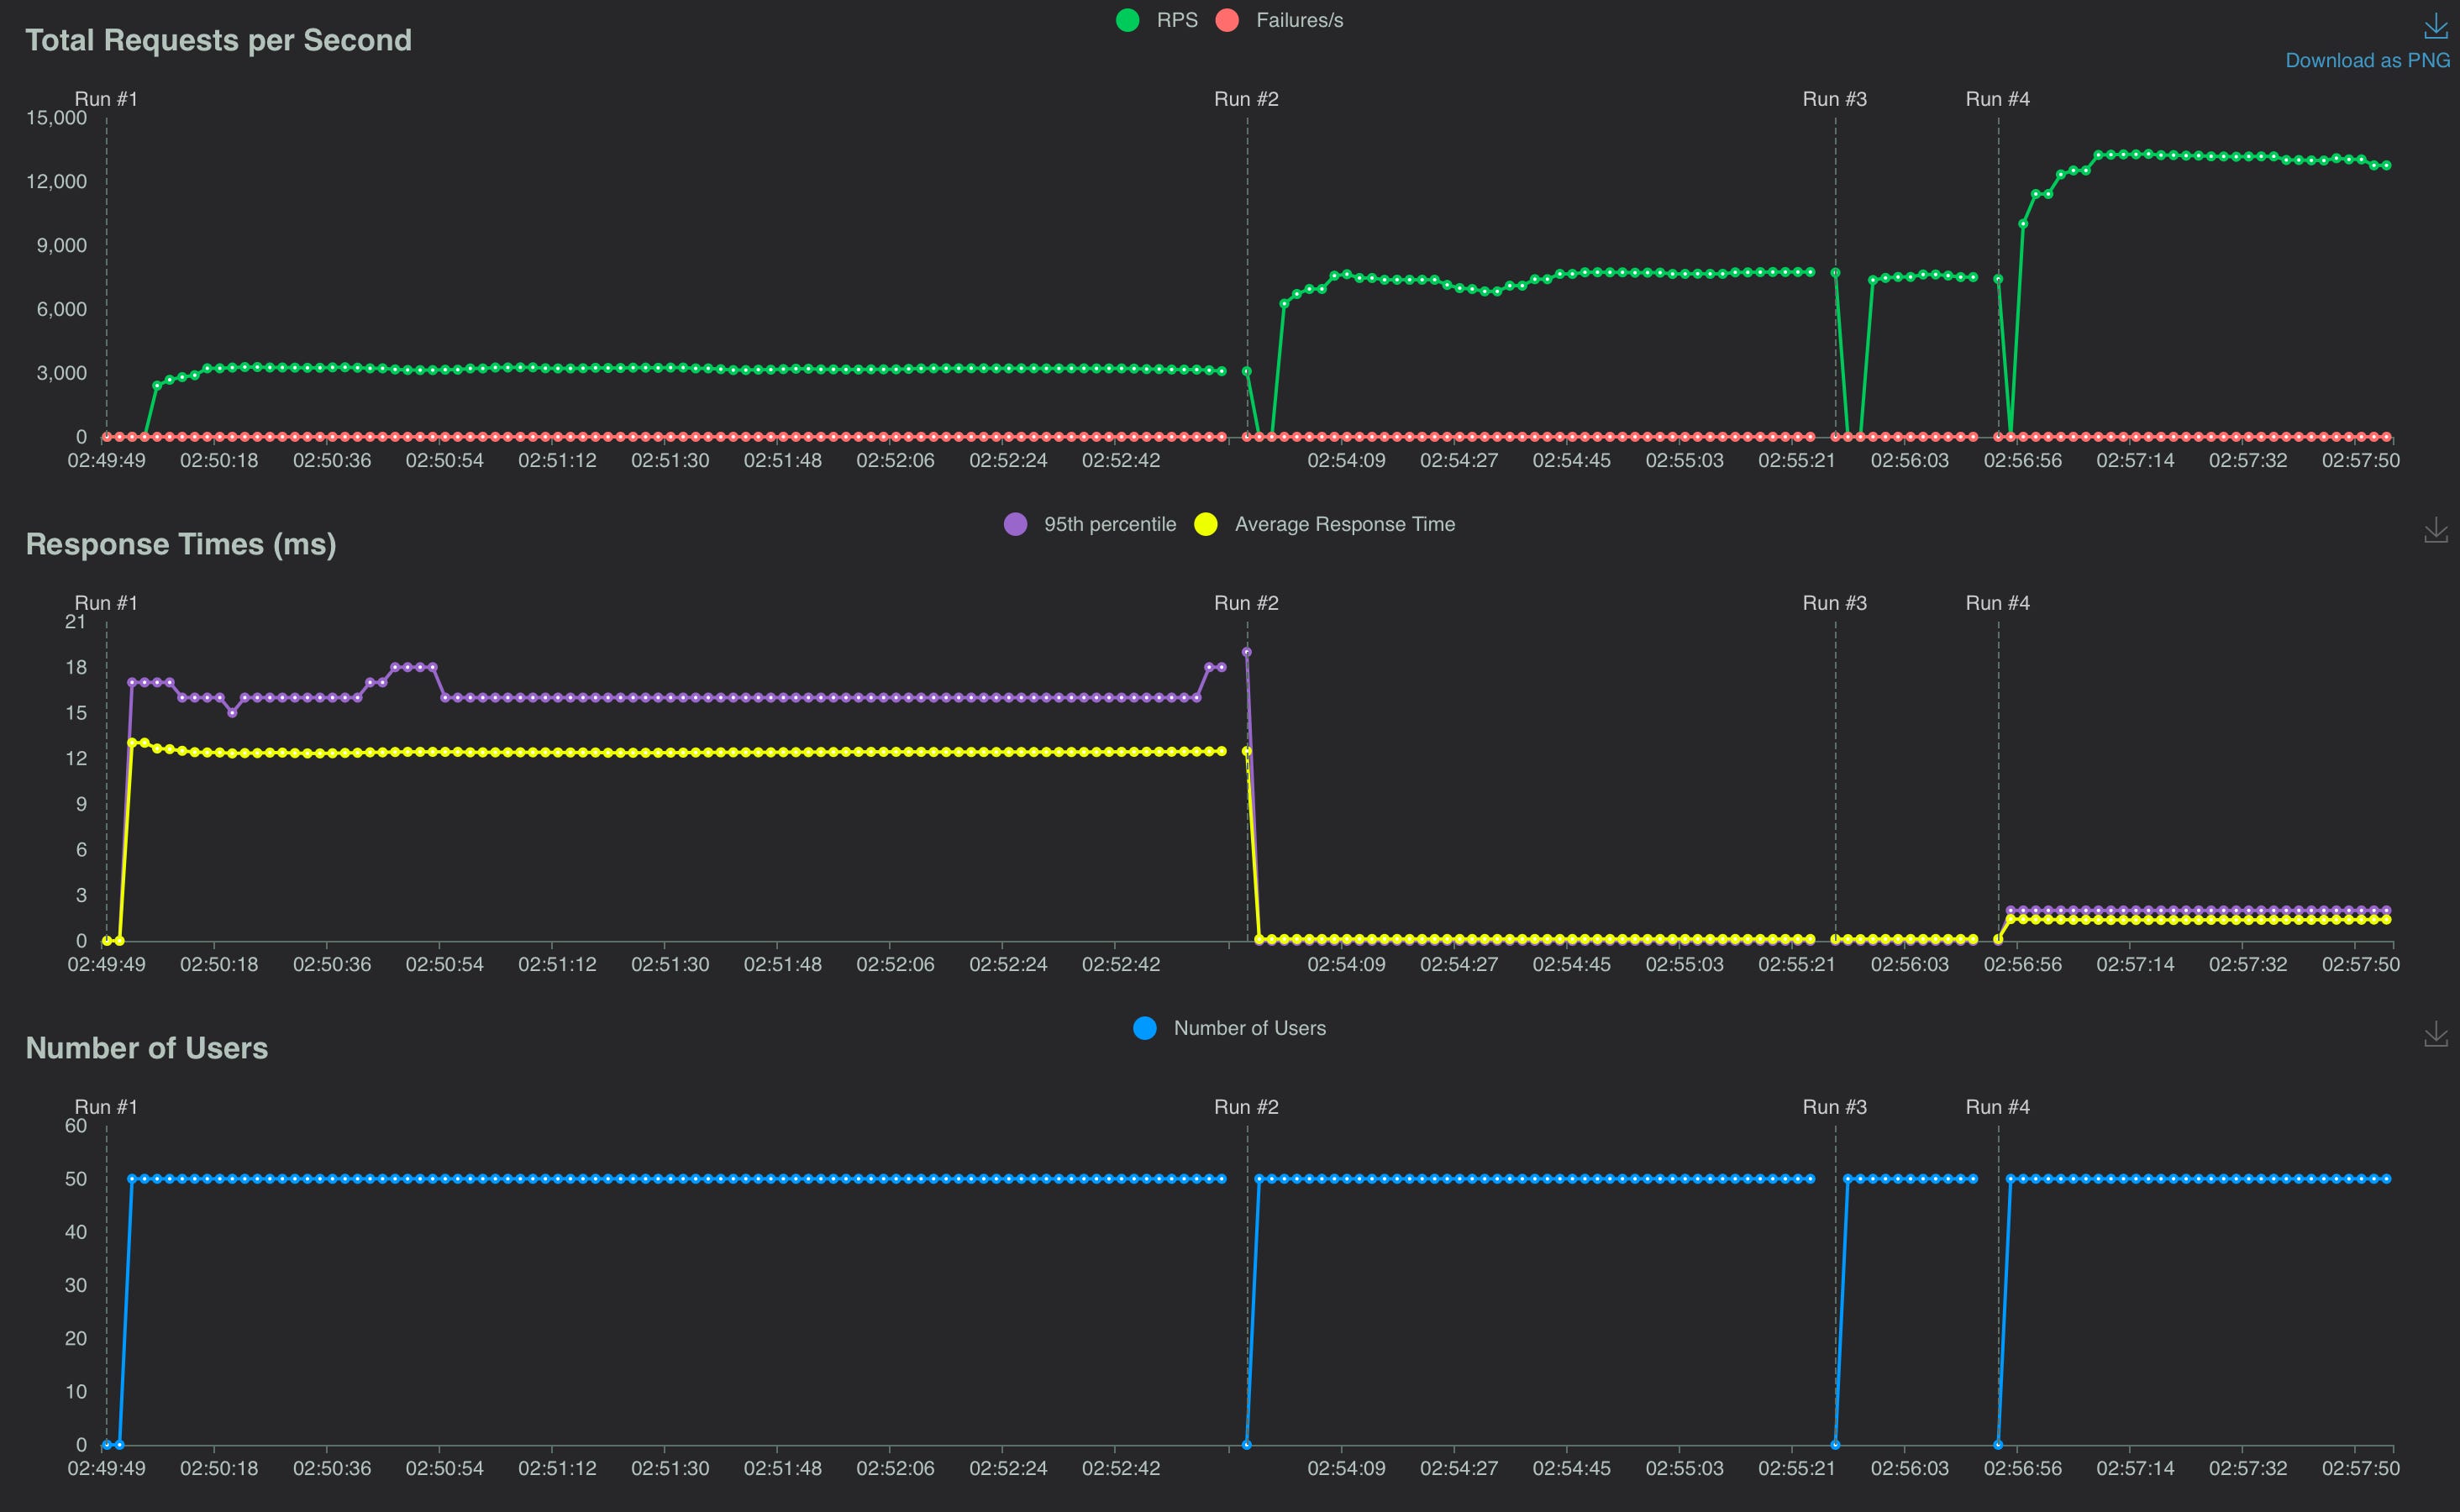This screenshot has width=2460, height=1512.
Task: Click the Run #3 marker in Response Times chart
Action: 1834,603
